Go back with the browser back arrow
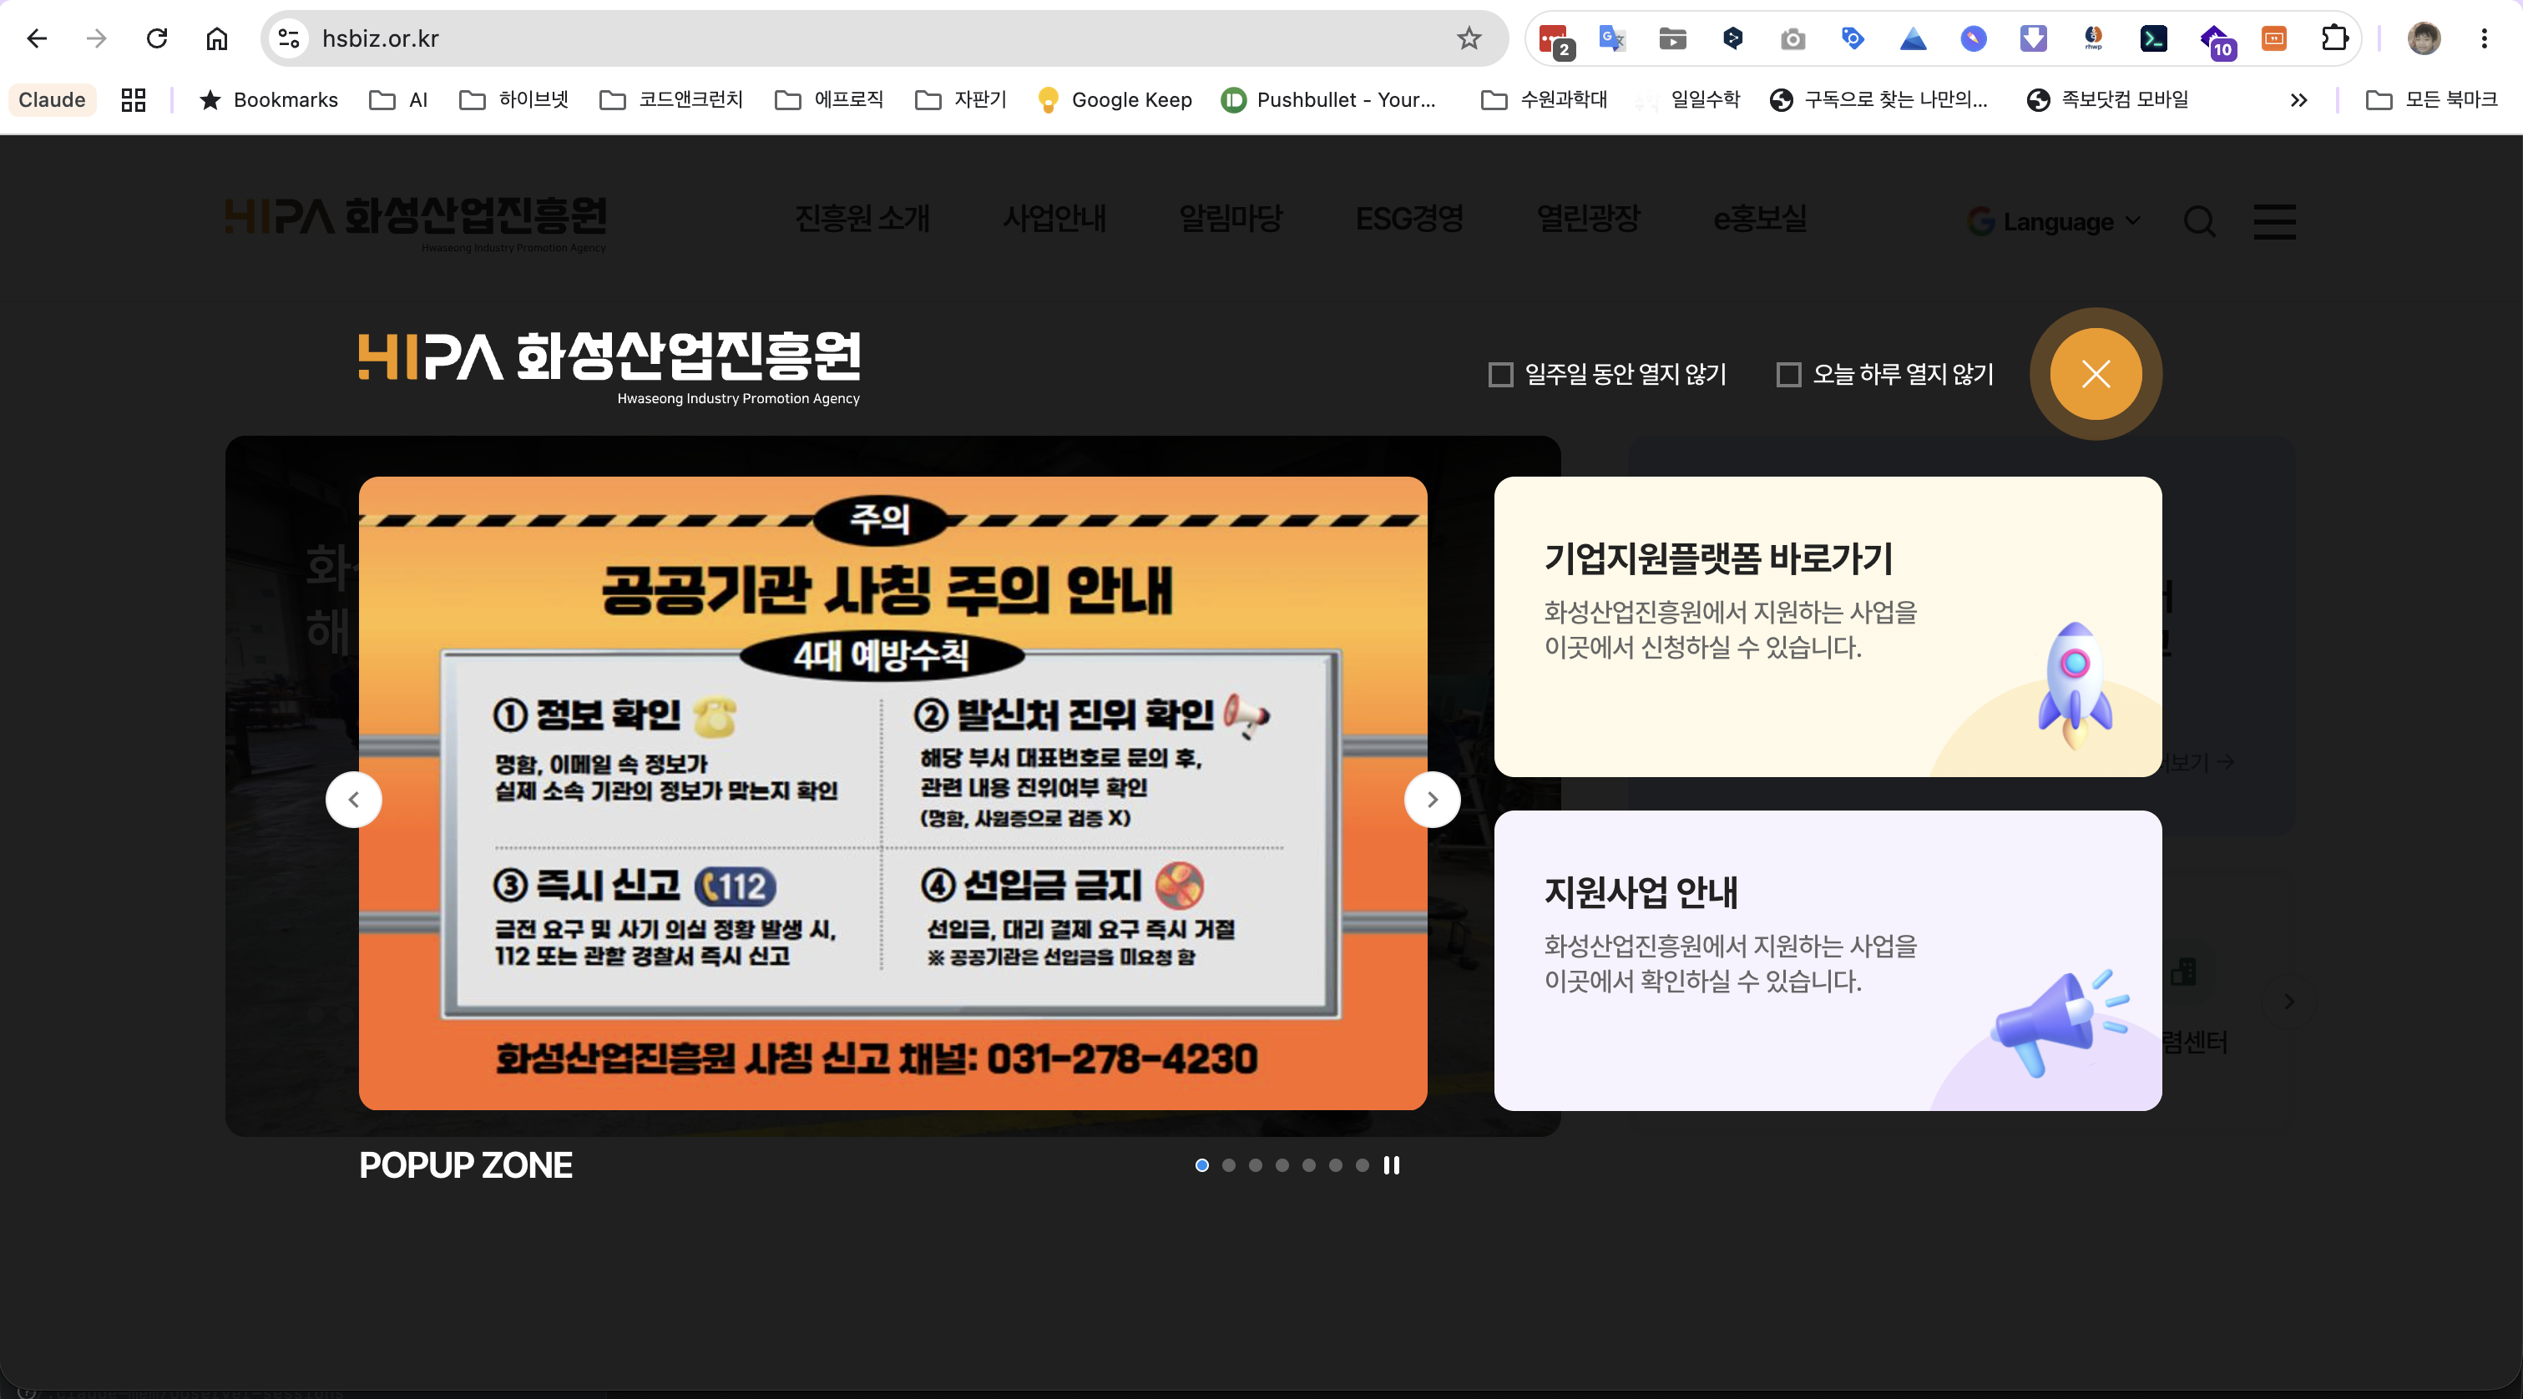 (x=38, y=38)
